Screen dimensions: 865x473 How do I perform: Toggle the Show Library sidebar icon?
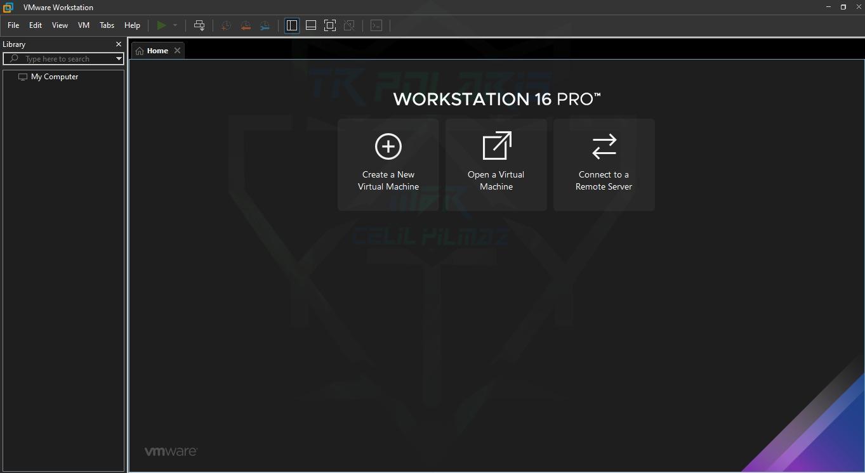tap(292, 25)
